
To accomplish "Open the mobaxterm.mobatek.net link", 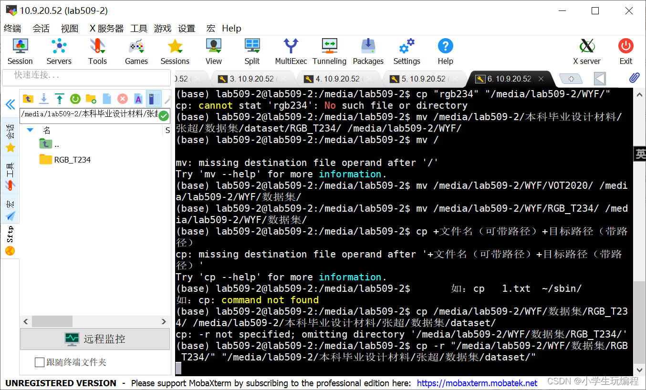I will tap(477, 383).
